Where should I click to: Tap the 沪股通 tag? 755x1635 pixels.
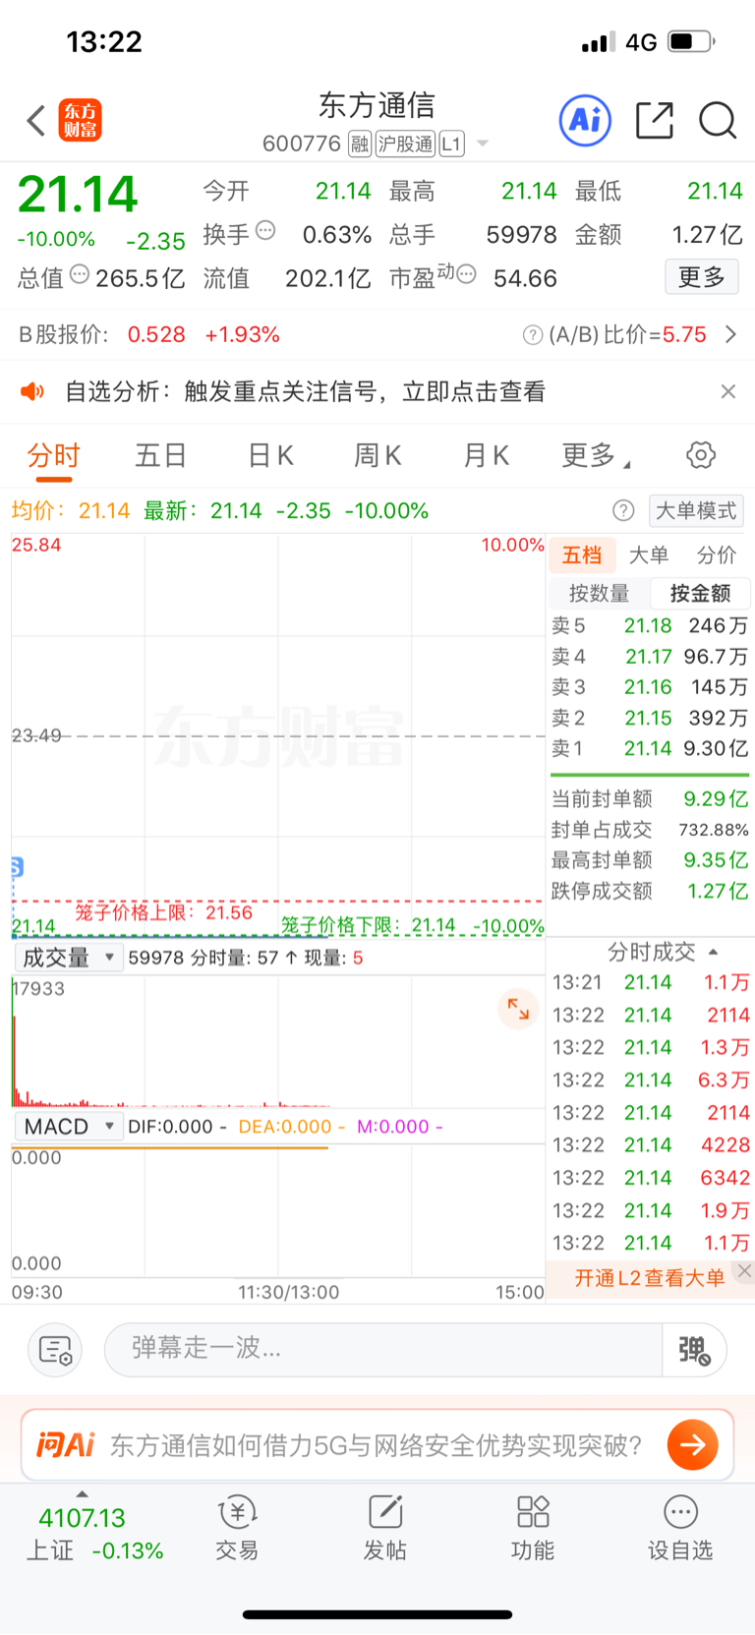pyautogui.click(x=405, y=145)
